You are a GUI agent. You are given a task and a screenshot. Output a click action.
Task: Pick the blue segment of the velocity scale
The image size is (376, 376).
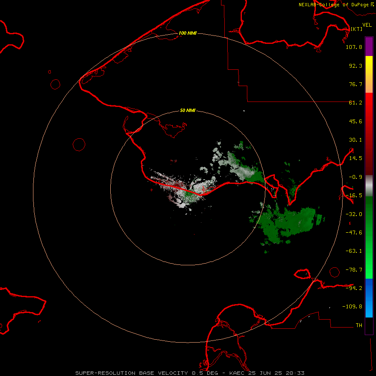coord(369,298)
